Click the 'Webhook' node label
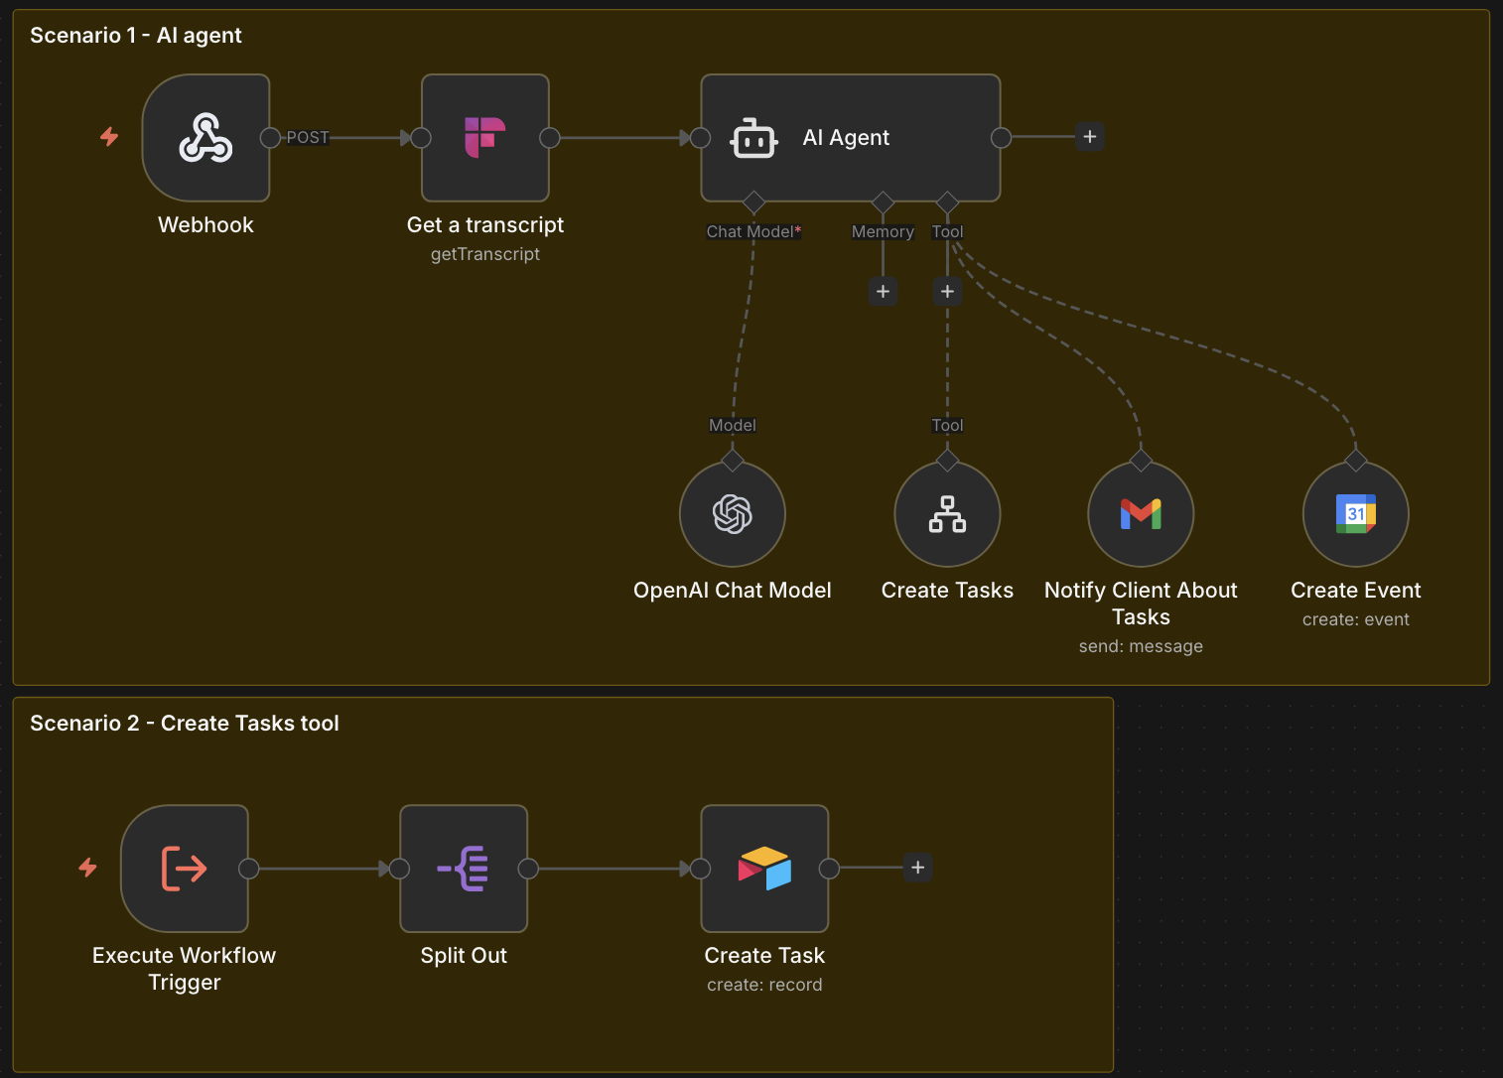This screenshot has width=1503, height=1078. (x=206, y=225)
